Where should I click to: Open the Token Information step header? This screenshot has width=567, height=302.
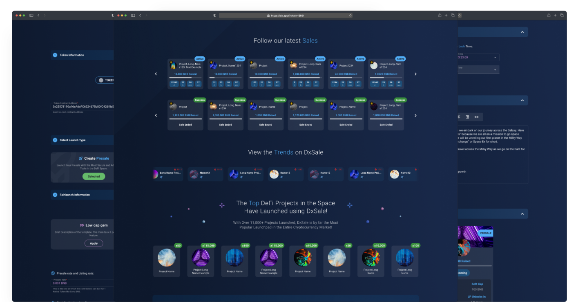pyautogui.click(x=82, y=55)
